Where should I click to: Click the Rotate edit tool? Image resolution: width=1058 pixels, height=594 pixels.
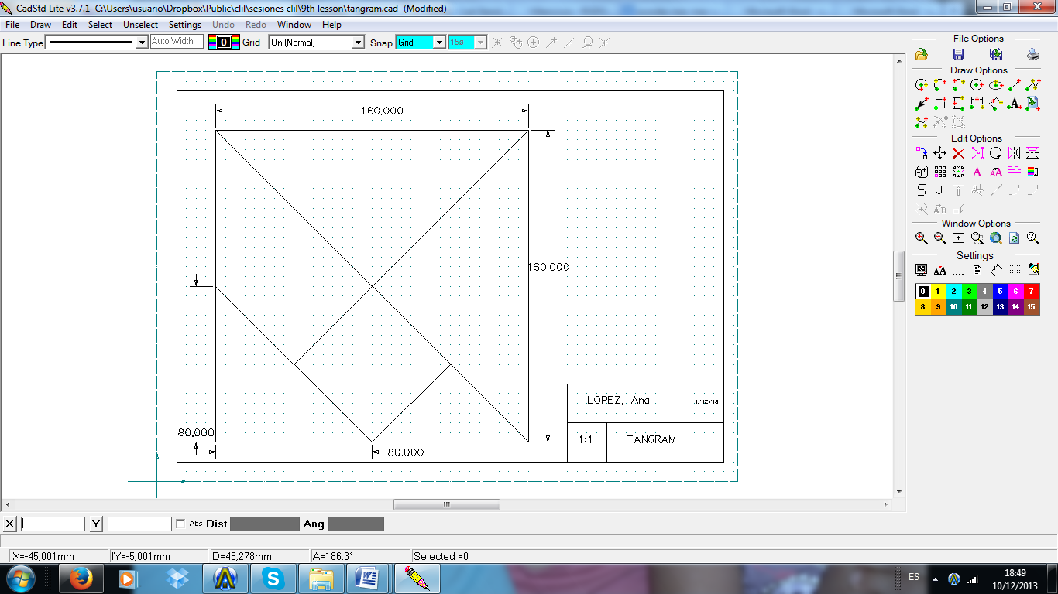[995, 153]
